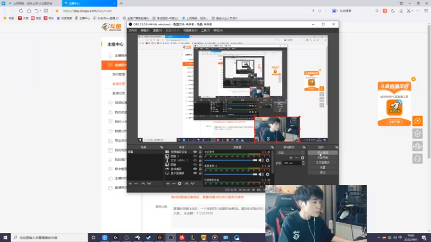The image size is (431, 242).
Task: Lock the display capture source
Action: (x=200, y=173)
